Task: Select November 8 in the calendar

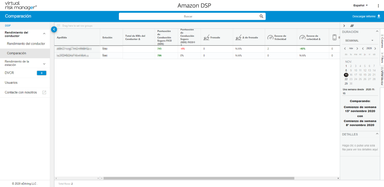Action: pyautogui.click(x=346, y=70)
